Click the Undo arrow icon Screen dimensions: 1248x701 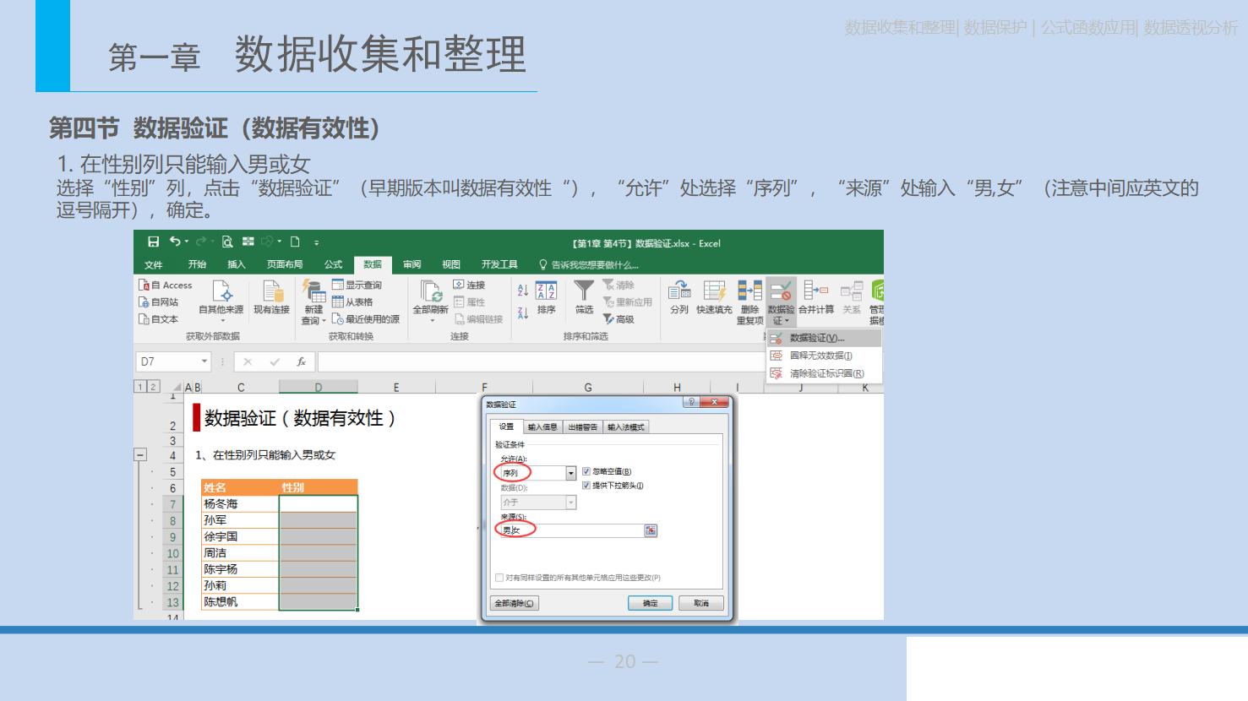click(174, 242)
